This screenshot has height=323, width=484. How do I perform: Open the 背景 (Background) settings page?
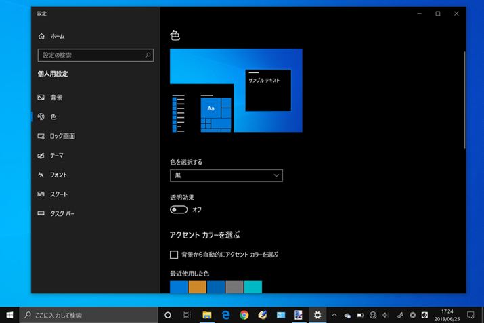coord(56,98)
